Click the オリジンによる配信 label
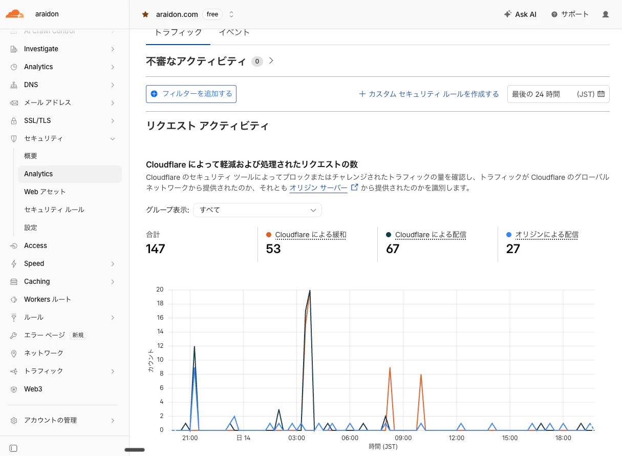Viewport: 622px width, 456px height. pyautogui.click(x=547, y=235)
